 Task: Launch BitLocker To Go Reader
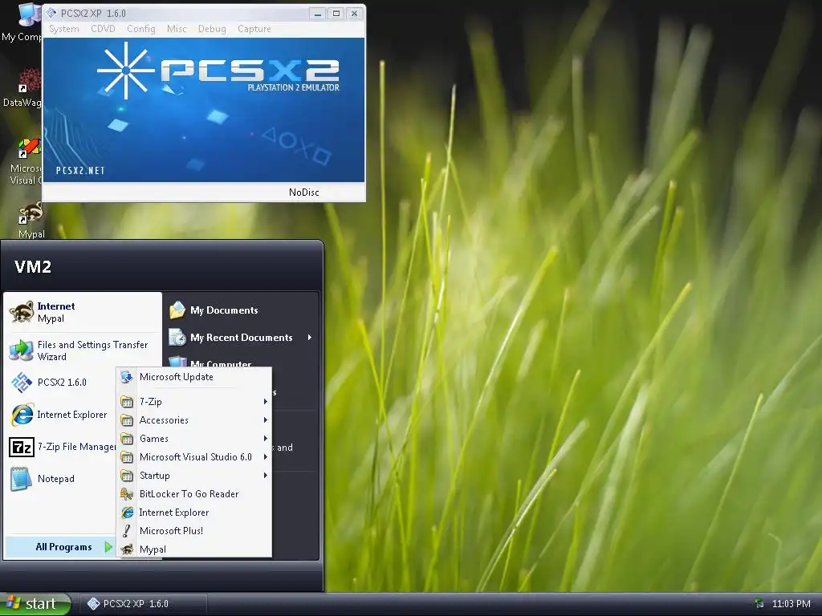click(194, 494)
